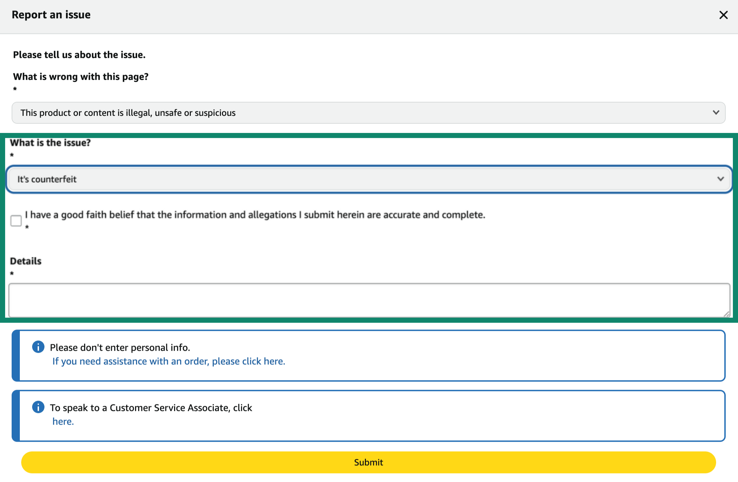Click the info icon beside Customer Service message
Screen dimensions: 738x482
[x=38, y=407]
